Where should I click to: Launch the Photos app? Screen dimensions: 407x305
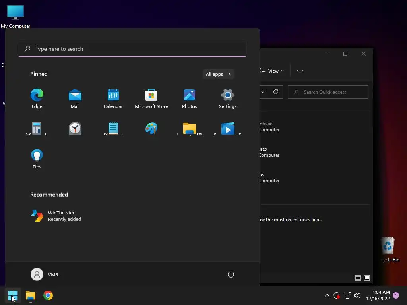coord(190,98)
